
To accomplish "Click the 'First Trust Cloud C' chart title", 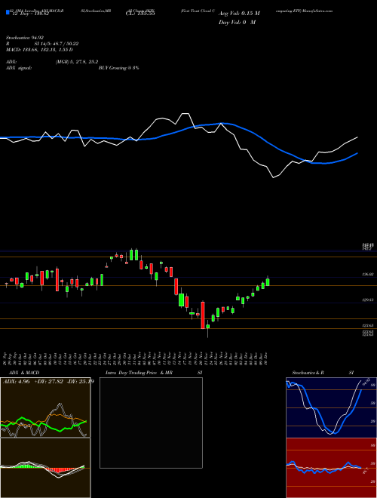I will click(198, 11).
